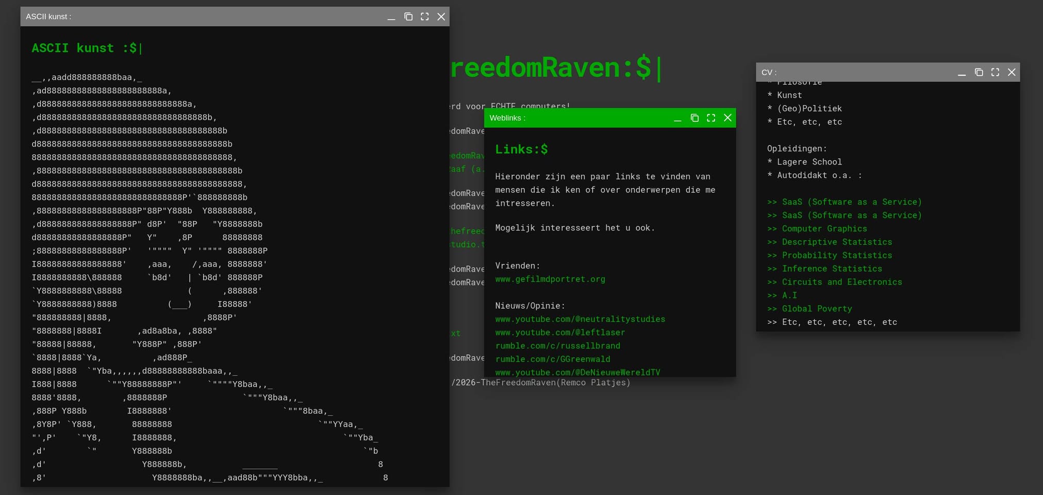The width and height of the screenshot is (1043, 495).
Task: Close the CV window
Action: click(1012, 72)
